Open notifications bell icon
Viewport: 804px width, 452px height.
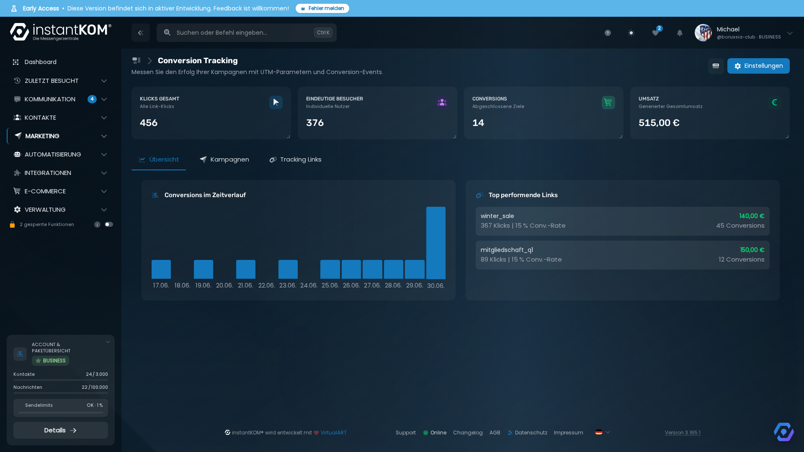(x=680, y=33)
